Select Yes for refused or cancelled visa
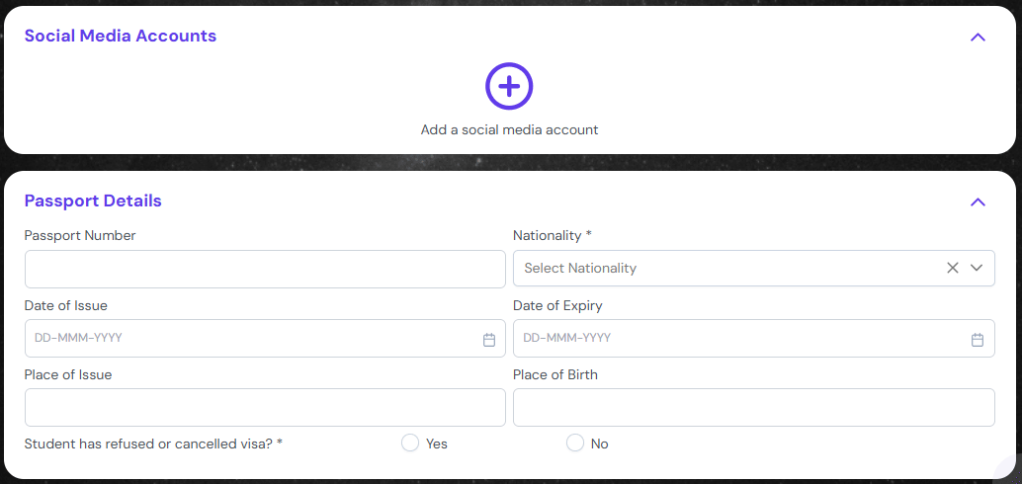Screen dimensions: 1022x484 click(x=410, y=444)
